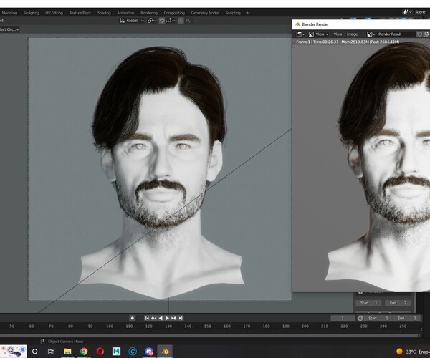Open Google Chrome from taskbar

(x=84, y=351)
